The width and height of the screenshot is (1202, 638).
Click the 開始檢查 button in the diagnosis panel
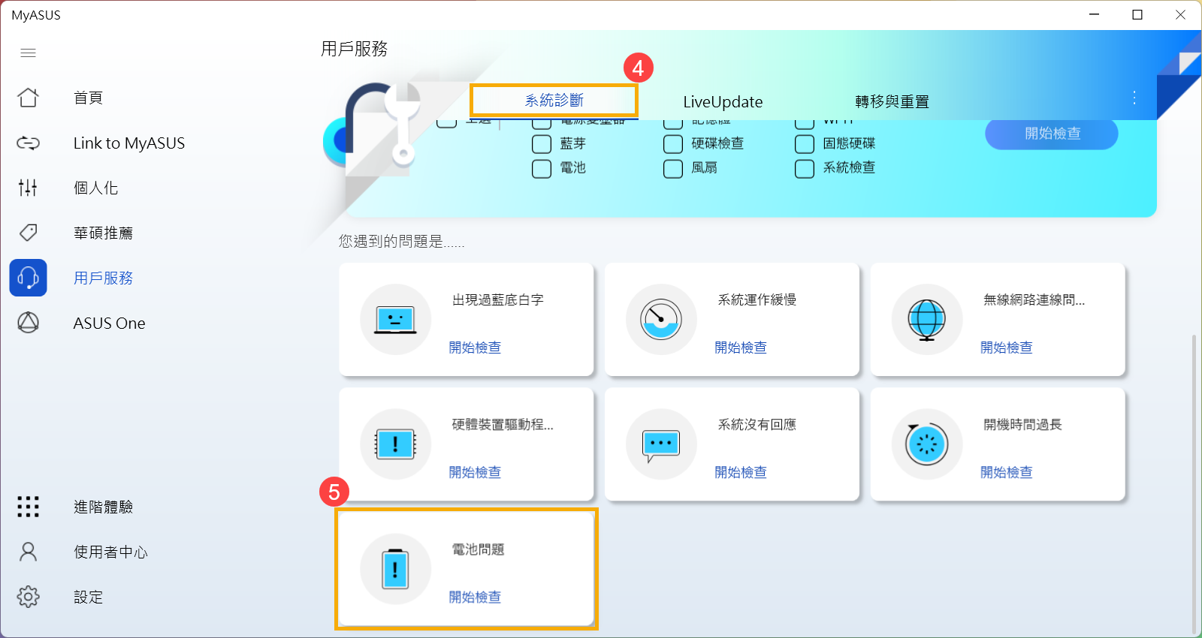(1052, 134)
